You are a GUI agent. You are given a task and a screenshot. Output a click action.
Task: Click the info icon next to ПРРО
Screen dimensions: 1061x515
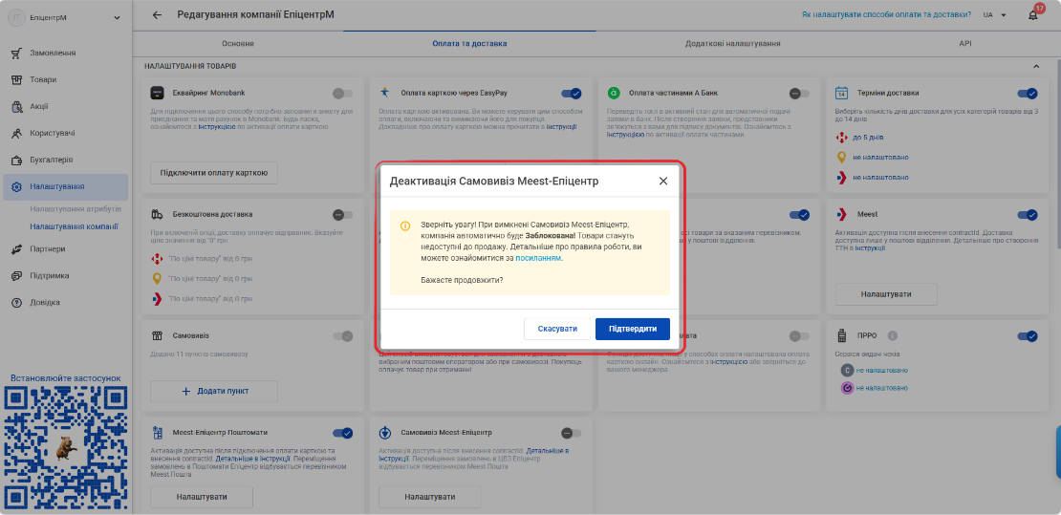coord(892,335)
